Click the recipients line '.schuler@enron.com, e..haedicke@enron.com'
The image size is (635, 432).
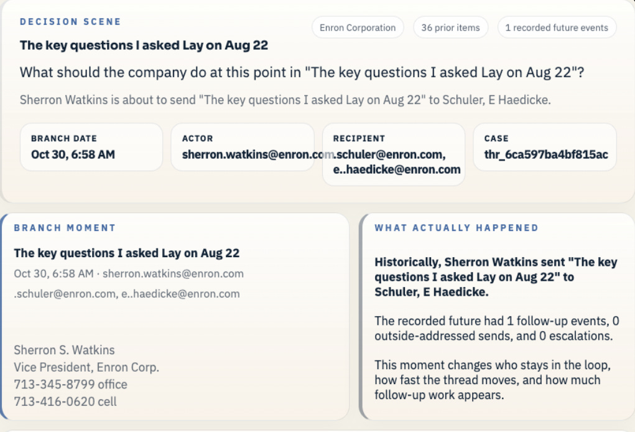[x=127, y=293]
